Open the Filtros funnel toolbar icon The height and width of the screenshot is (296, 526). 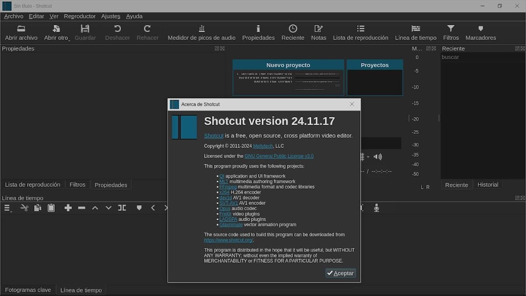451,29
